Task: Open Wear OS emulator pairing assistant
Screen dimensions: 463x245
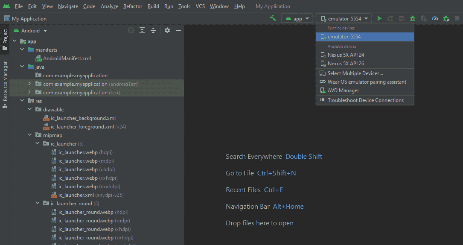Action: pos(365,82)
